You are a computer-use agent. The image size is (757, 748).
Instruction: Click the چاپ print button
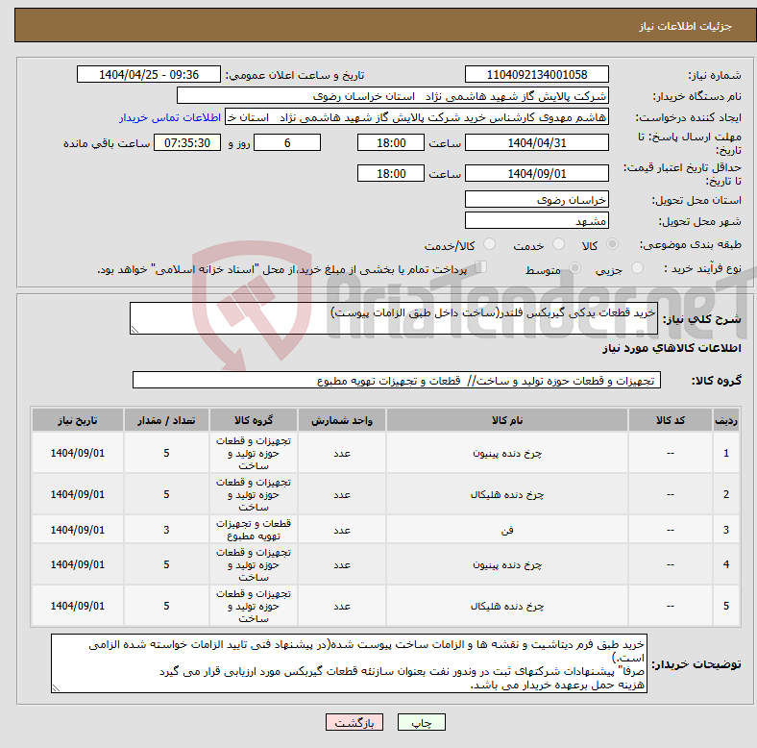pyautogui.click(x=421, y=722)
